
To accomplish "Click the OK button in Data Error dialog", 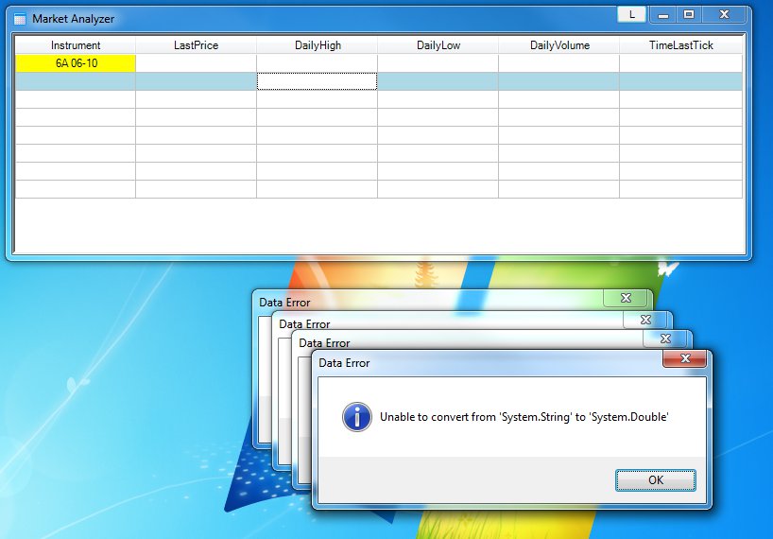I will [x=655, y=479].
